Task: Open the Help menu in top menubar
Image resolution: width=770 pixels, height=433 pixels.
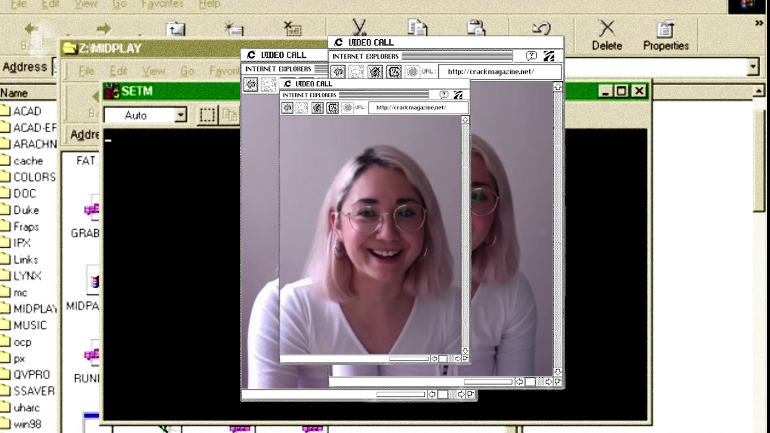Action: (209, 4)
